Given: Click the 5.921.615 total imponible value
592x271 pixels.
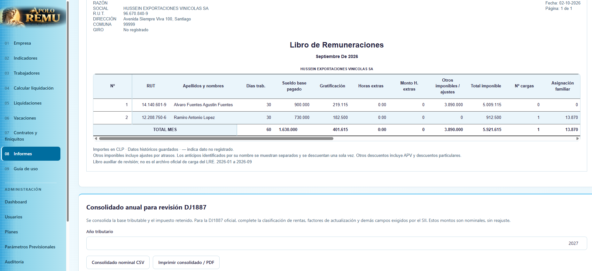Looking at the screenshot, I should (492, 129).
